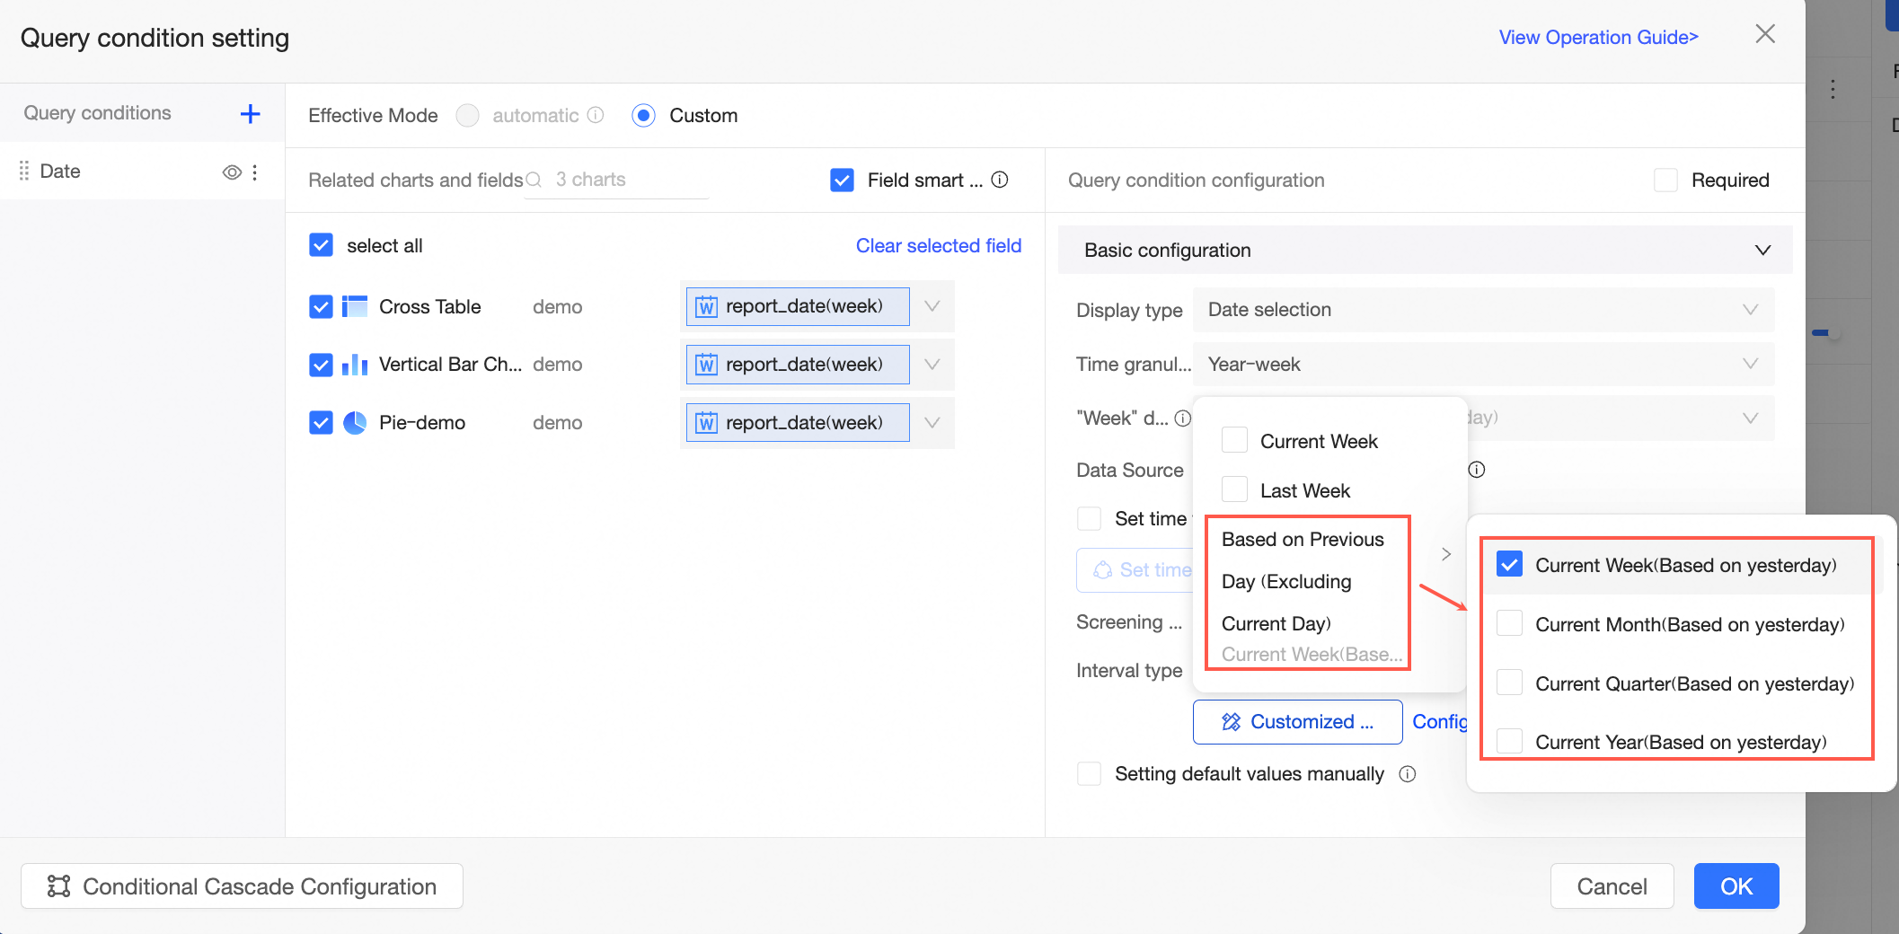This screenshot has width=1899, height=934.
Task: Select the automatic effective mode radio
Action: pos(467,115)
